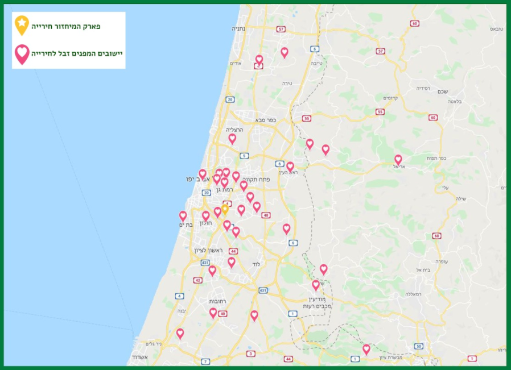Click the בלאטה label
The image size is (511, 370).
coord(455,102)
